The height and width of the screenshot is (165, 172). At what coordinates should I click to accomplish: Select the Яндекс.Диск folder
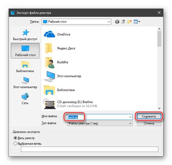click(60, 48)
